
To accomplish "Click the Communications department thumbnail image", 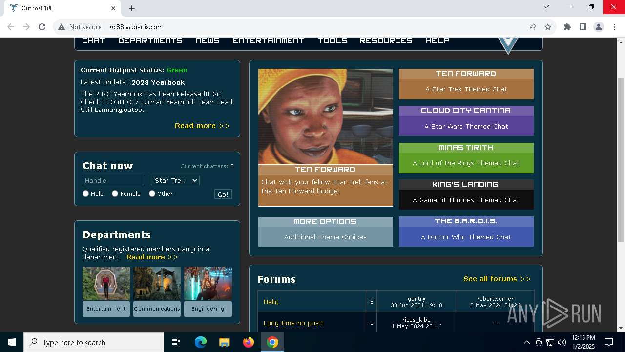I will [x=157, y=284].
